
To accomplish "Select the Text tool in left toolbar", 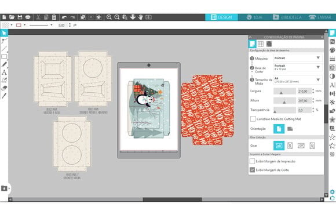I will pos(4,72).
